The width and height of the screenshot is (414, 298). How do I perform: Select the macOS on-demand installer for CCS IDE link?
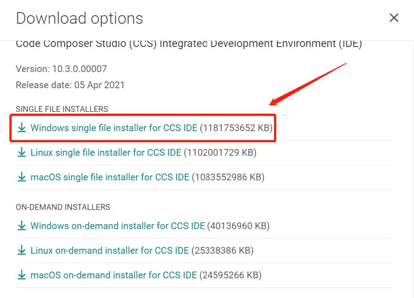tap(113, 275)
